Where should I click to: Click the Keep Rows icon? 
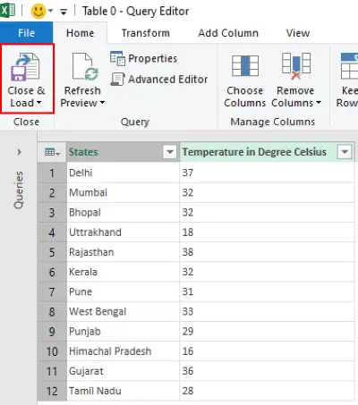(x=349, y=66)
